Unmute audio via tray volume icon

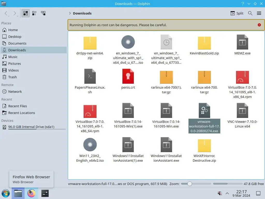click(220, 193)
